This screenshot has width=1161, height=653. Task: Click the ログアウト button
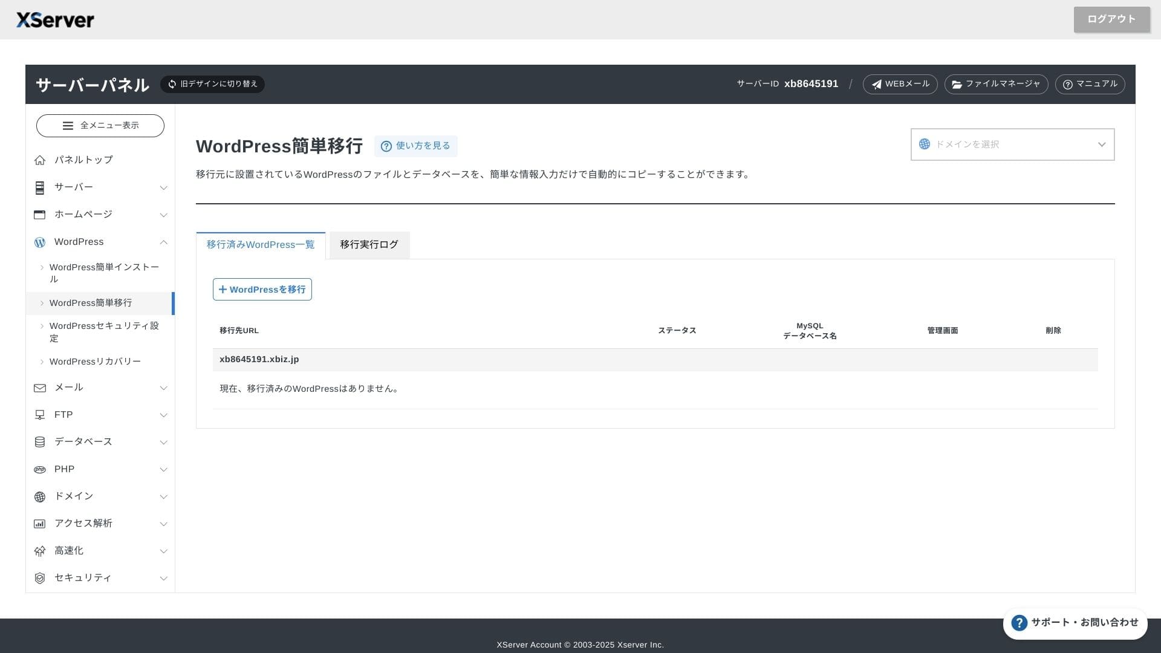[1111, 19]
